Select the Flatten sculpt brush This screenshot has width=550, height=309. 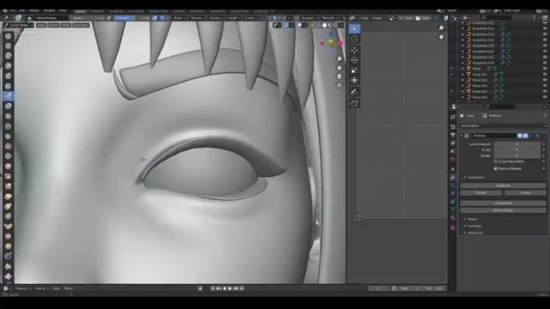8,136
